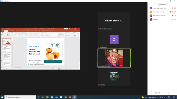Click the taskbar 'Type here to search' box
The image size is (177, 99).
coord(20,97)
